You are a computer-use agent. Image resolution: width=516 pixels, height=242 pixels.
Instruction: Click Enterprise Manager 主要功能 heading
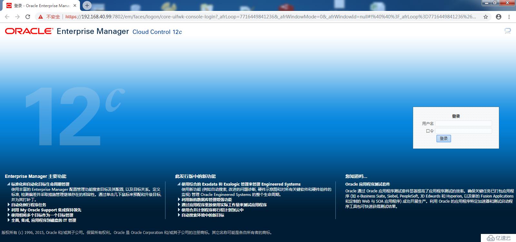coord(35,176)
